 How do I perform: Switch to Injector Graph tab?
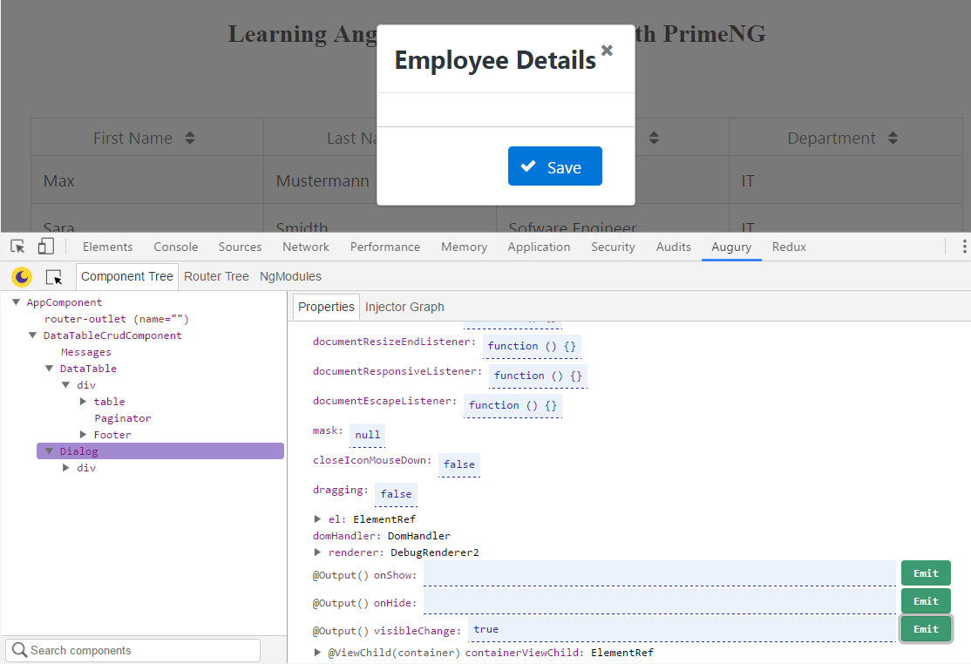[x=404, y=307]
